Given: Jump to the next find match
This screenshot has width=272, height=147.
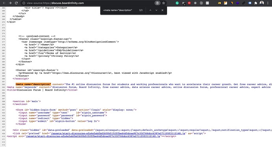Looking at the screenshot, I should [x=156, y=10].
